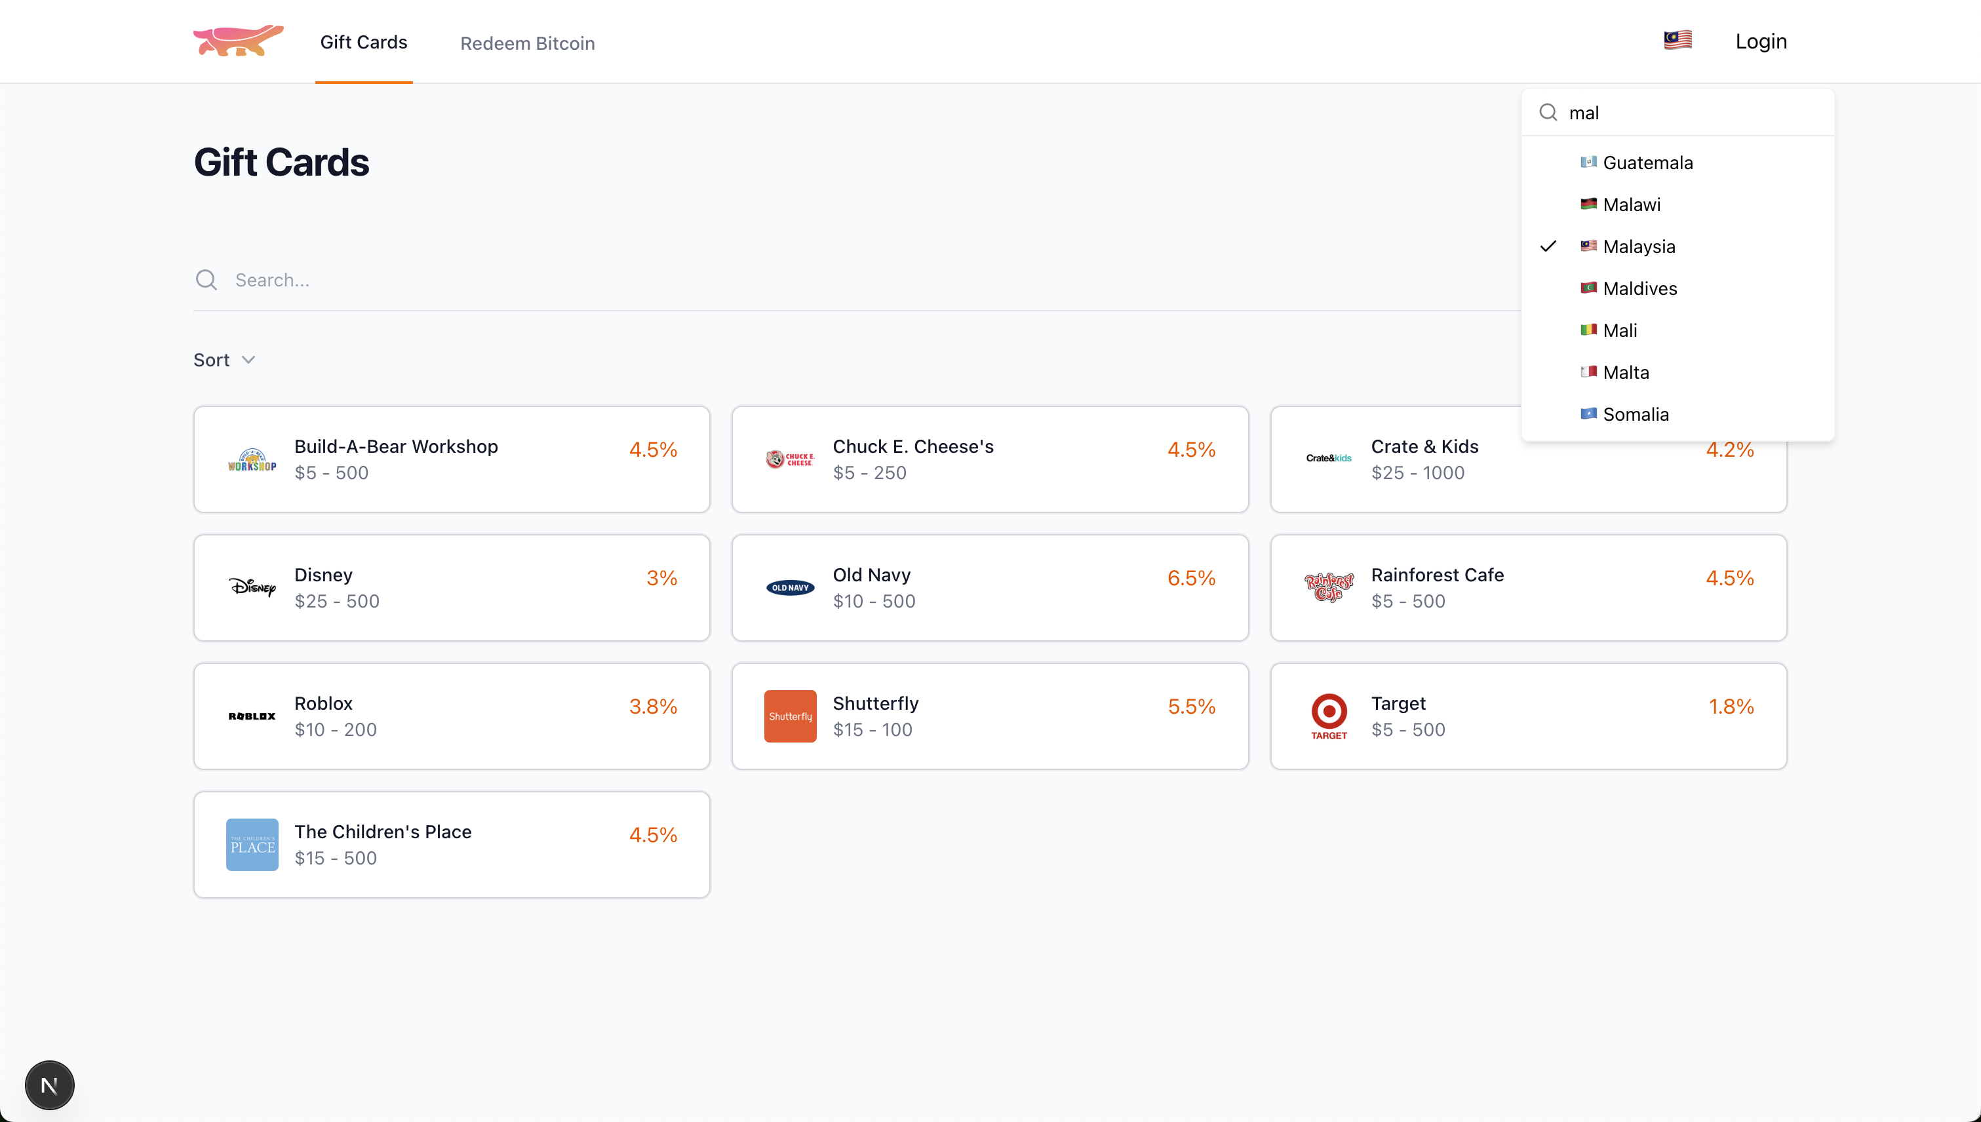This screenshot has width=1981, height=1122.
Task: Switch to the Gift Cards tab
Action: tap(364, 41)
